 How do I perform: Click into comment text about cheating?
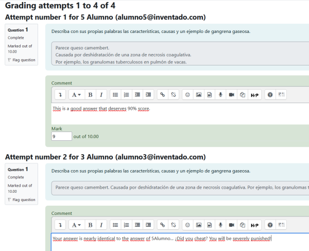[x=162, y=239]
